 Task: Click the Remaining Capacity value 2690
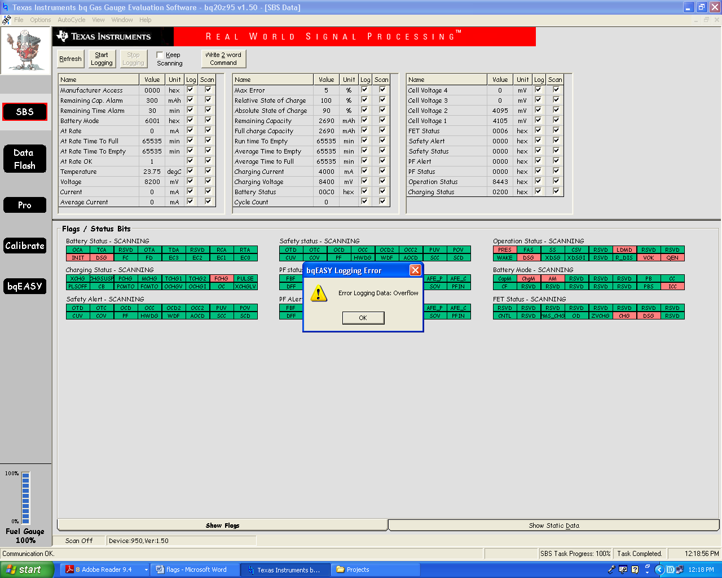[327, 121]
